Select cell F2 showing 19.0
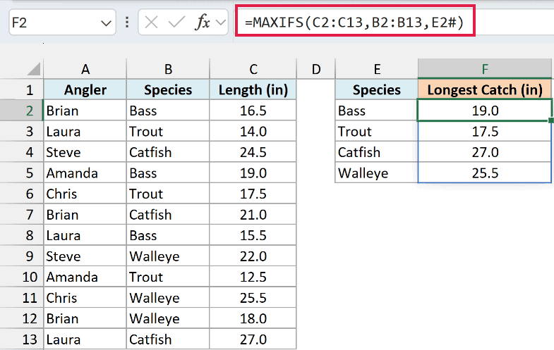This screenshot has width=554, height=350. click(x=485, y=111)
